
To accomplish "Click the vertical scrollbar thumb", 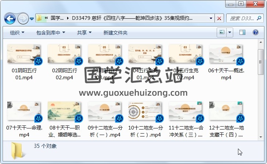I will (260, 62).
